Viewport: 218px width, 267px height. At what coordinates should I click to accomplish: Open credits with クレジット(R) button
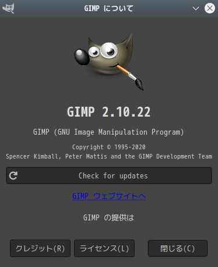coord(40,248)
